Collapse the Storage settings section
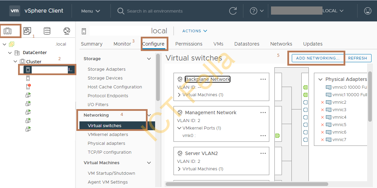This screenshot has height=188, width=377. coord(149,58)
